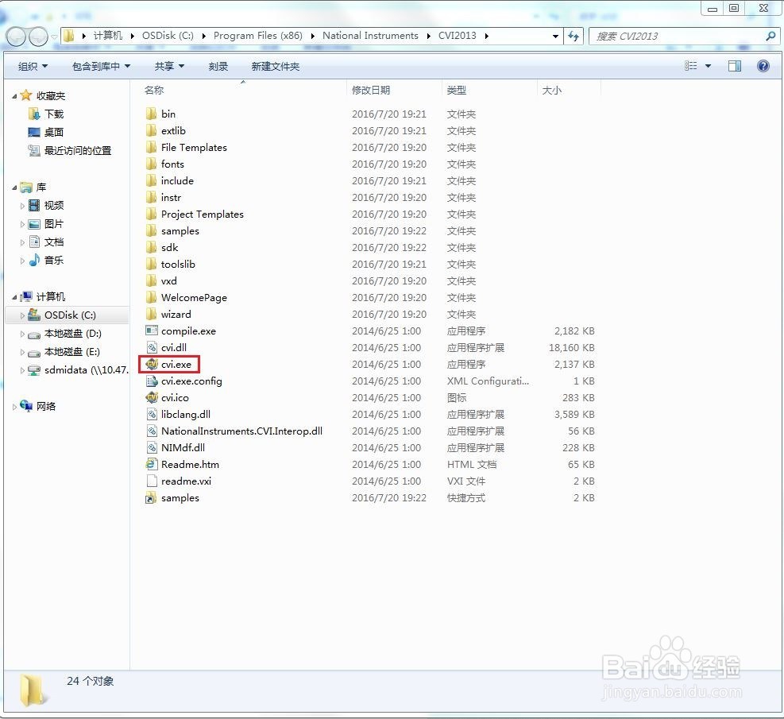Click the refresh address bar icon
This screenshot has height=719, width=784.
pos(574,36)
